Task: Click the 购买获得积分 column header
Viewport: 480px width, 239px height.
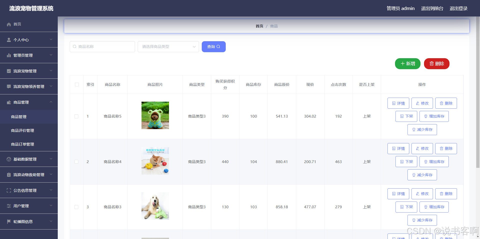Action: point(225,85)
